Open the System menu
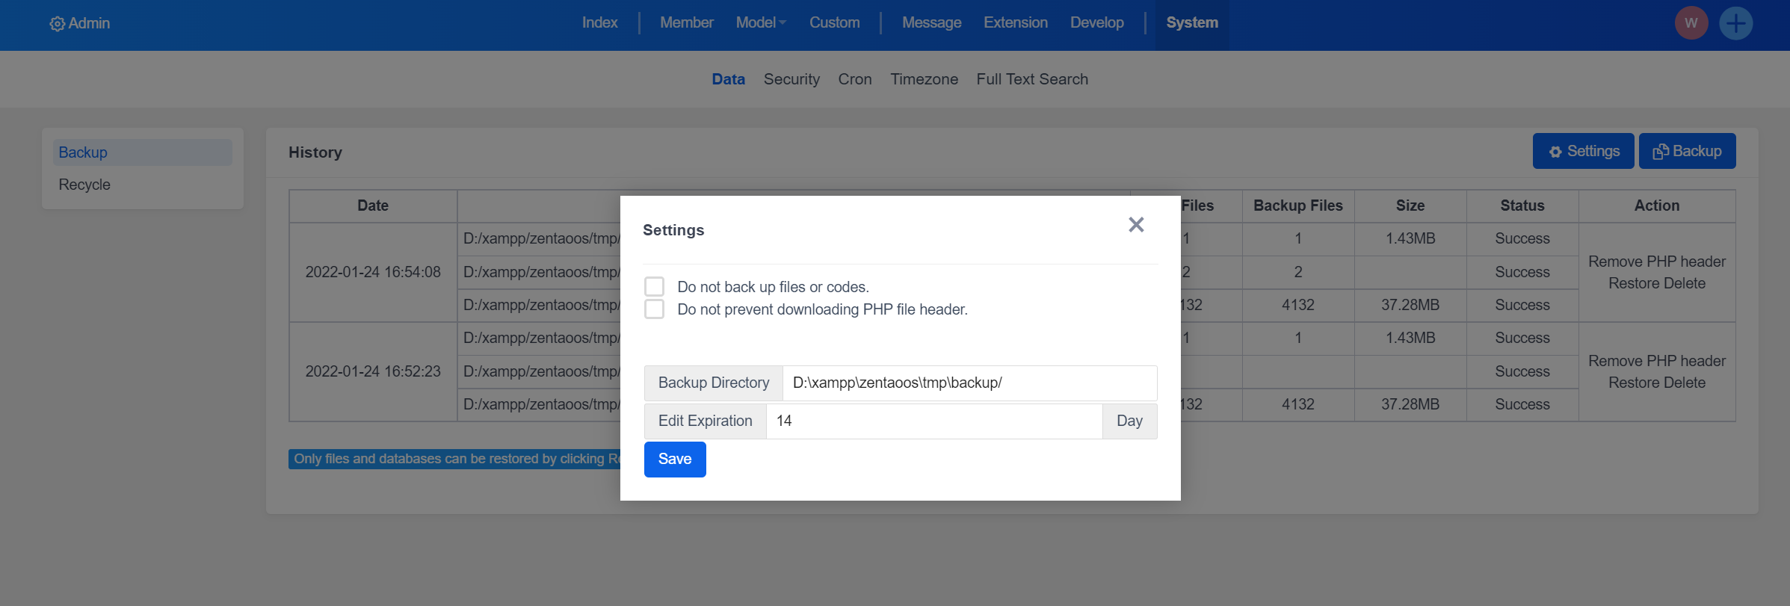 [x=1191, y=23]
